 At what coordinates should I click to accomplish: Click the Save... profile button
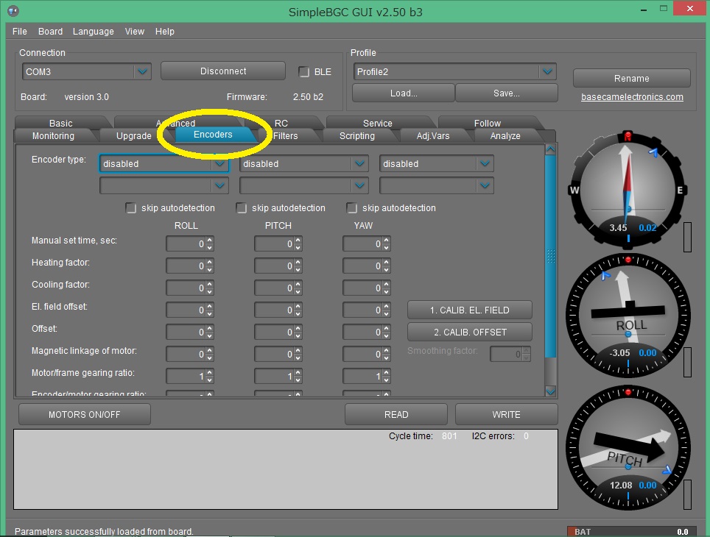point(507,93)
